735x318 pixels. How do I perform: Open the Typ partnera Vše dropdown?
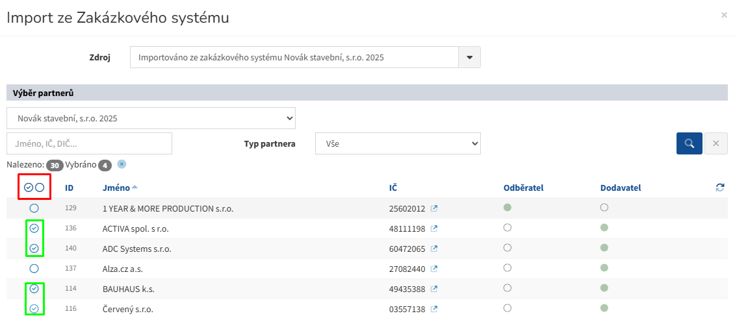click(x=398, y=143)
